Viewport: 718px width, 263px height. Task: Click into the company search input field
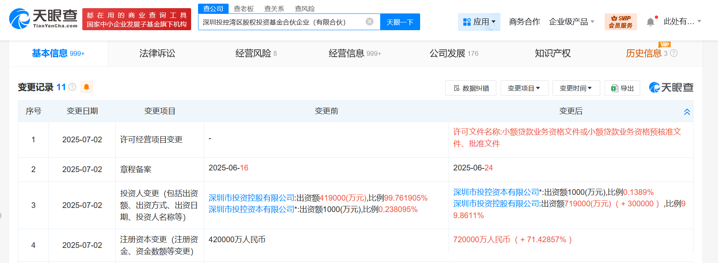click(x=281, y=22)
